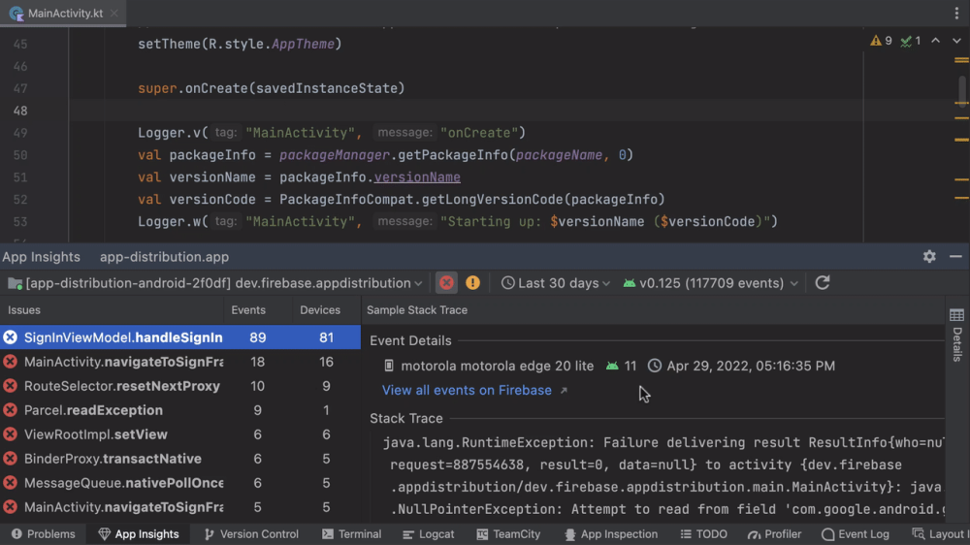Open the Version Control tool window
This screenshot has height=545, width=970.
click(250, 534)
